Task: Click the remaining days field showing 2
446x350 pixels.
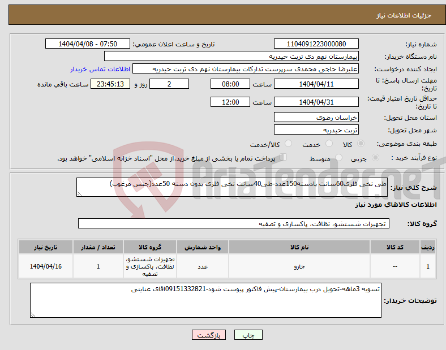Action: pos(169,84)
